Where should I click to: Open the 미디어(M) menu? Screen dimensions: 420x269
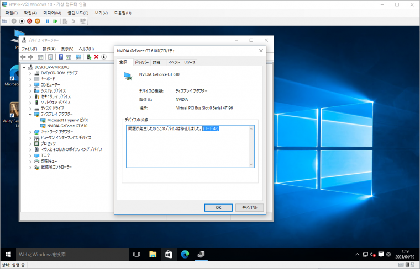pos(52,13)
